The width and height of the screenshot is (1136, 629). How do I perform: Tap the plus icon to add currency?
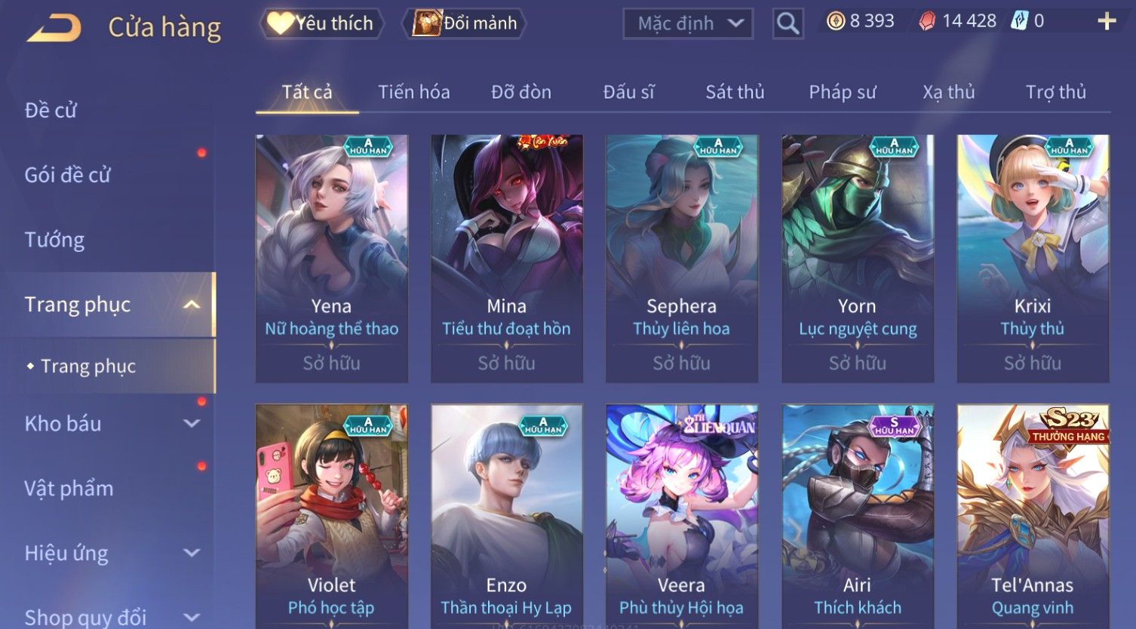pyautogui.click(x=1107, y=21)
